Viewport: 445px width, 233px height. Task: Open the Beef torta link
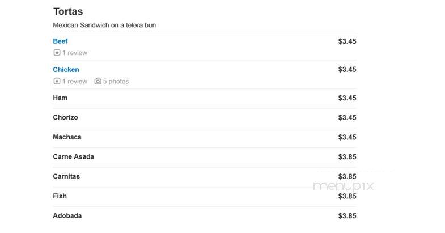(60, 41)
